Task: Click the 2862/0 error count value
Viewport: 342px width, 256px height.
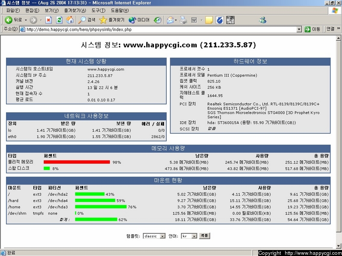Action: pyautogui.click(x=158, y=137)
